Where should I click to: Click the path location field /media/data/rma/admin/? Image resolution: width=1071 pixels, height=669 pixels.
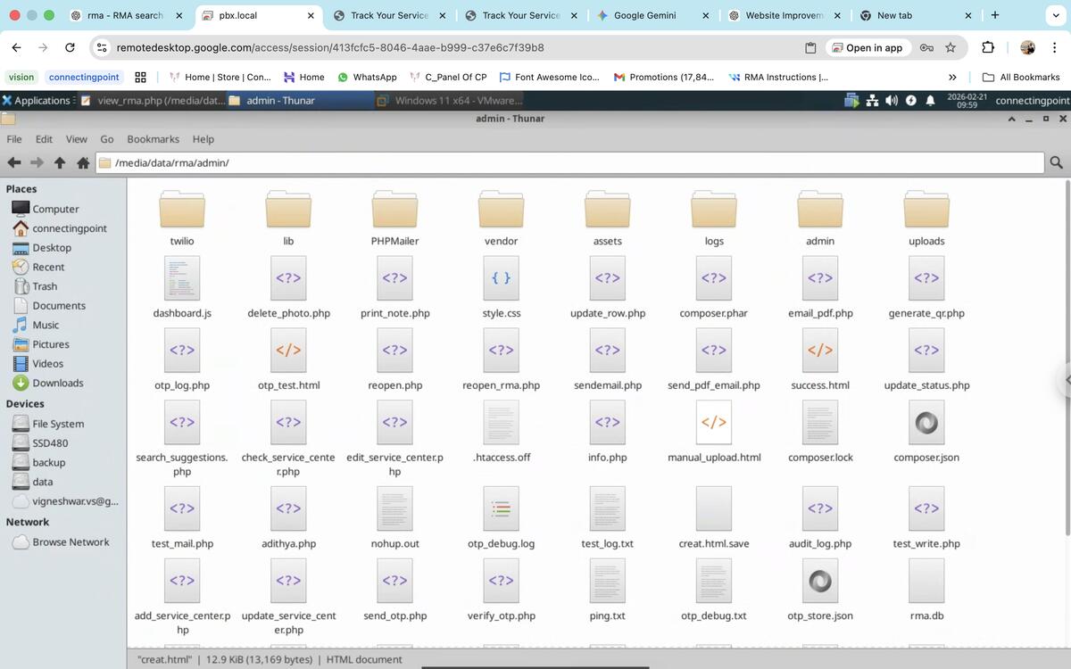[571, 162]
